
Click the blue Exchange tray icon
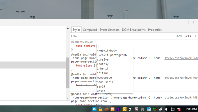point(148,109)
